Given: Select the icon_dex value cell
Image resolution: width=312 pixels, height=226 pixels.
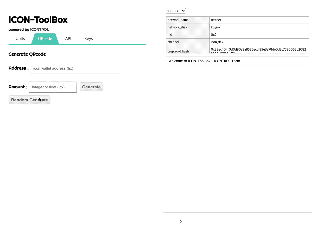Looking at the screenshot, I should 259,42.
